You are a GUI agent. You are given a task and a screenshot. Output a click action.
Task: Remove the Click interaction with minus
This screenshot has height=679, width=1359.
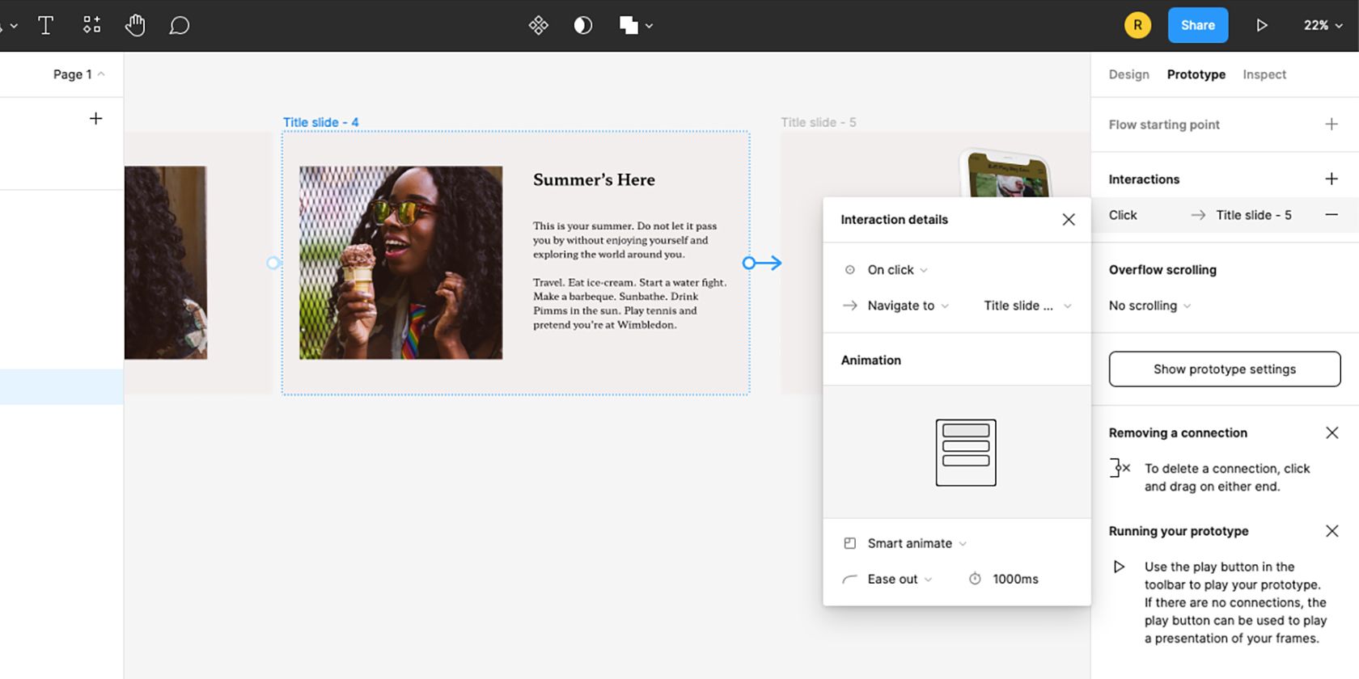point(1331,215)
